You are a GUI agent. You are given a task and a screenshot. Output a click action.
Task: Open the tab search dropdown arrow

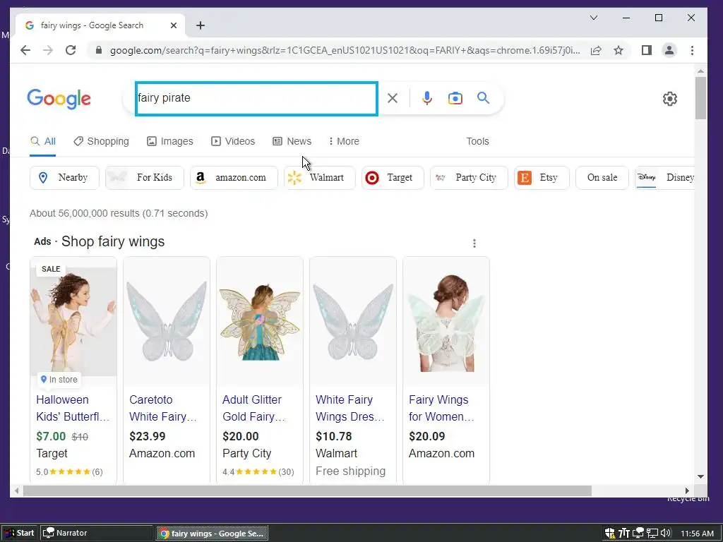point(594,18)
